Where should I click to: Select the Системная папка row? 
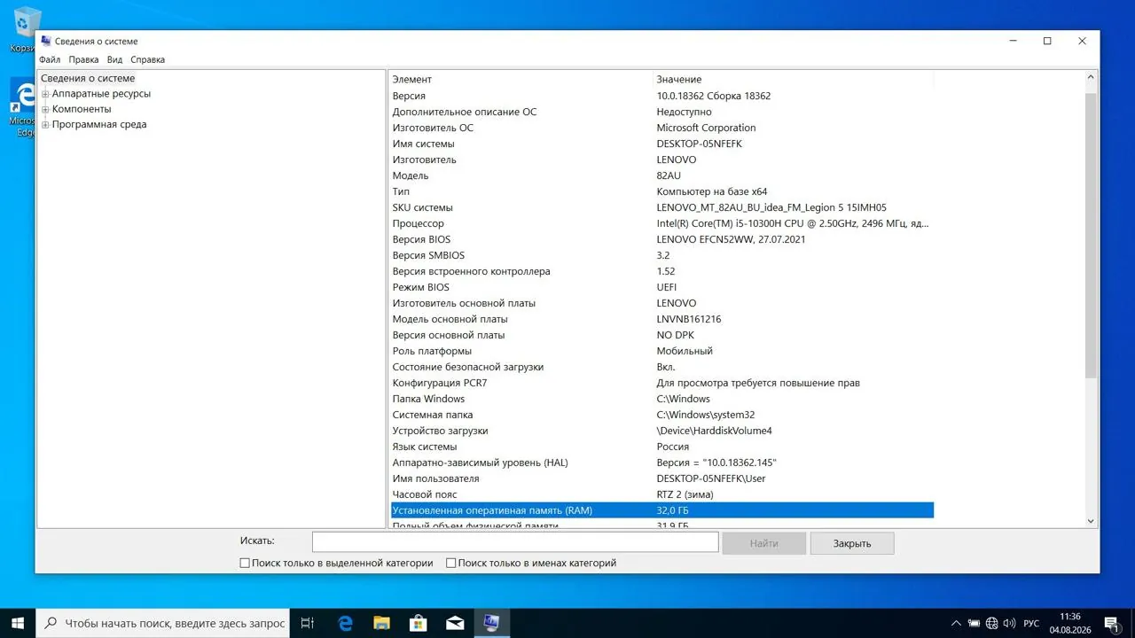[x=662, y=415]
